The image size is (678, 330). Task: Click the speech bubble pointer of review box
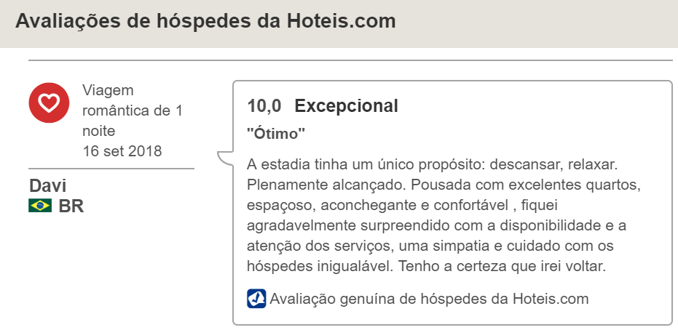pos(225,158)
